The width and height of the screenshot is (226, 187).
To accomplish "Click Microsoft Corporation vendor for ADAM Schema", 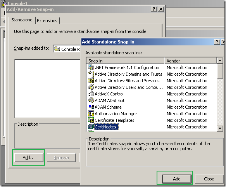I will point(187,107).
